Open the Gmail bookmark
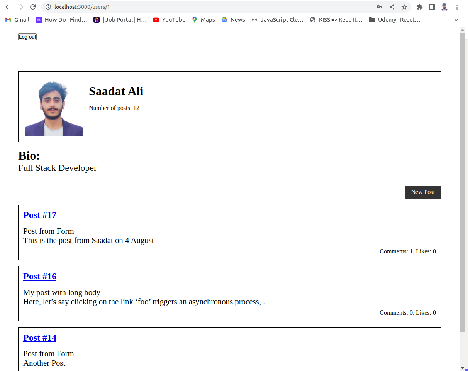This screenshot has height=371, width=468. [17, 19]
